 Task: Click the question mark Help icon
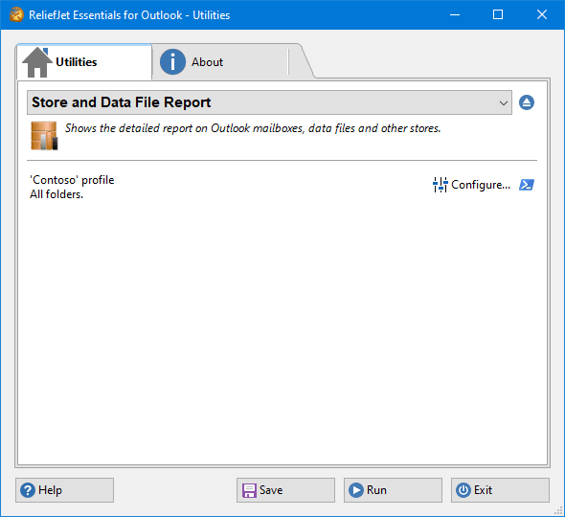pyautogui.click(x=28, y=490)
